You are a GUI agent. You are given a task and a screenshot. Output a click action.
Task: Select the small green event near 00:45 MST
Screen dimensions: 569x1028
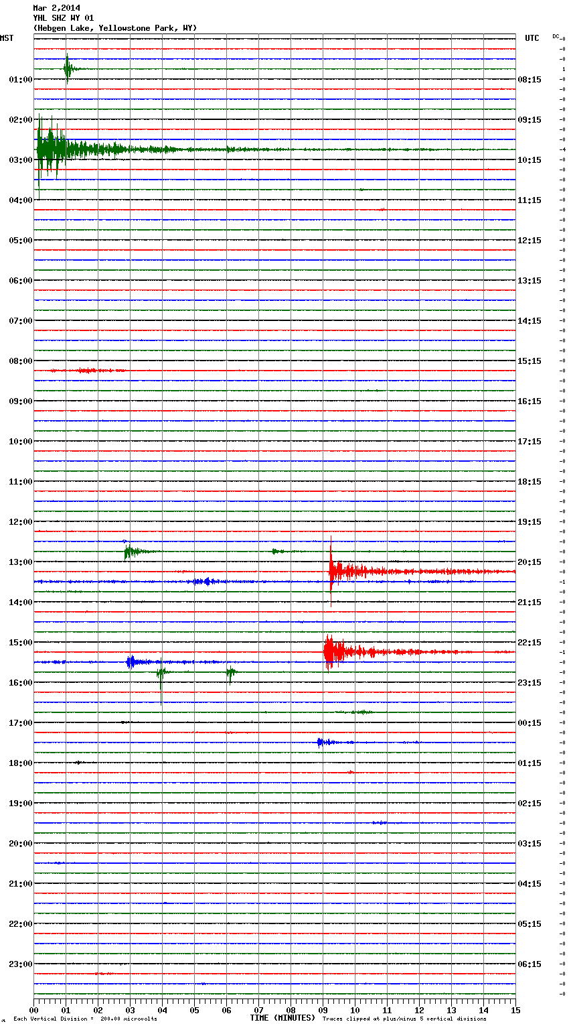(68, 68)
